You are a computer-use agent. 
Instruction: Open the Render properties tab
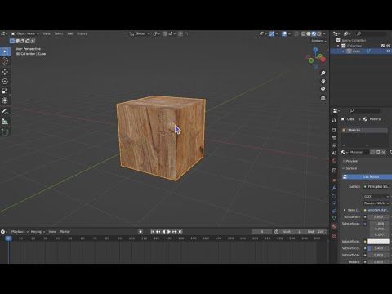pos(334,130)
